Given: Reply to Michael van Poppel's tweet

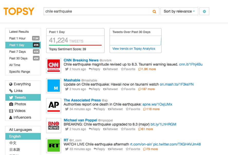Looking at the screenshot, I should coord(94,129).
